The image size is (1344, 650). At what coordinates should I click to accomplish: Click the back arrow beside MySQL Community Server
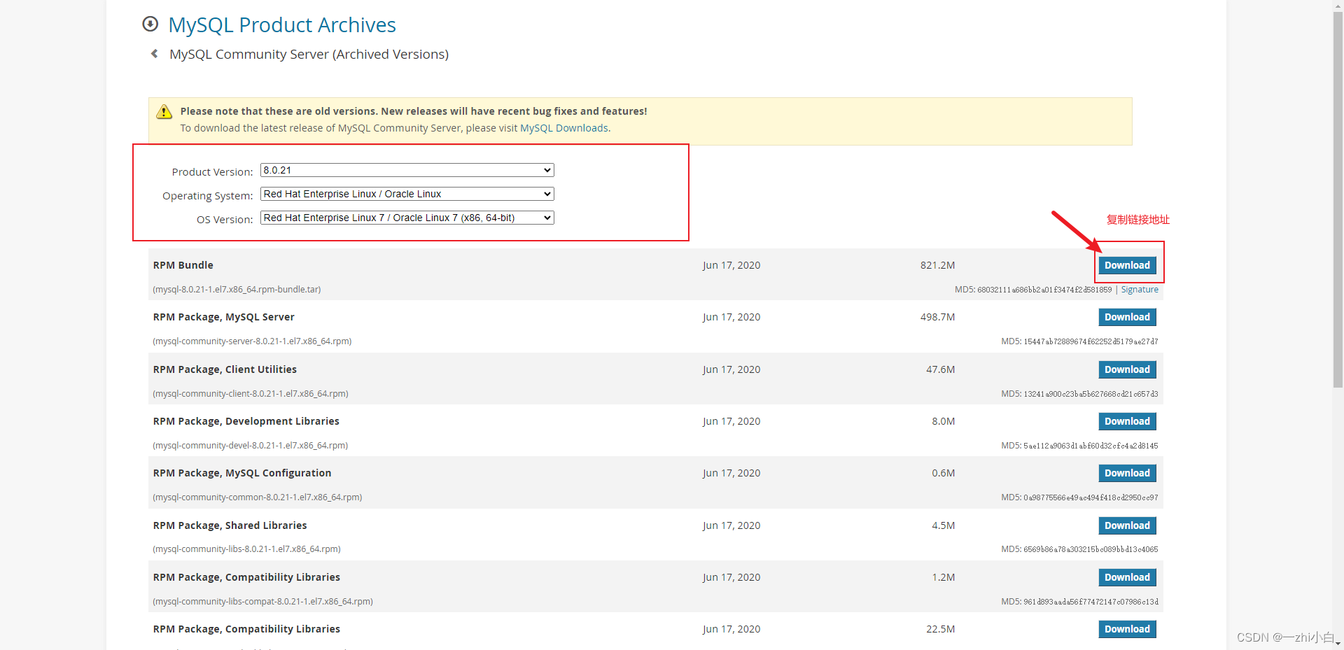(155, 54)
